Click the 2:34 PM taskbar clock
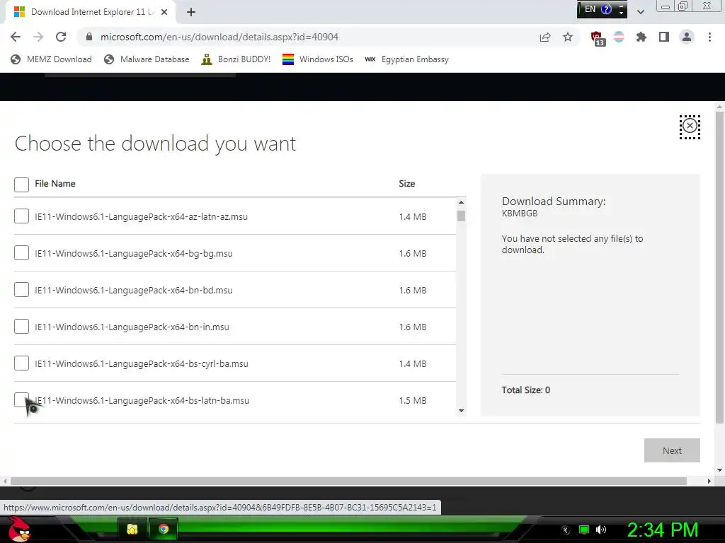Viewport: 725px width, 543px height. (662, 530)
